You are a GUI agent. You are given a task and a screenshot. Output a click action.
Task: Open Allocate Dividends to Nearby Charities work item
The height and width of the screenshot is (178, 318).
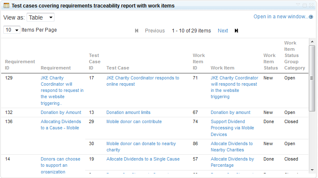point(232,147)
